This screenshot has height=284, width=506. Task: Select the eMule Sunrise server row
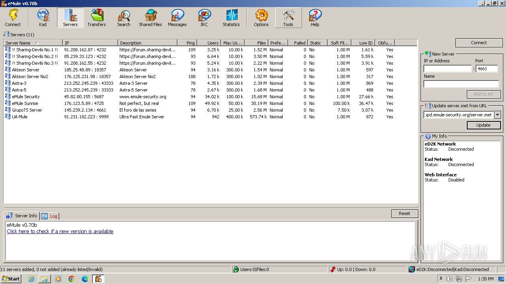point(211,103)
